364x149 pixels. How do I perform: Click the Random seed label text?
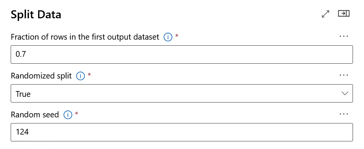click(x=35, y=115)
